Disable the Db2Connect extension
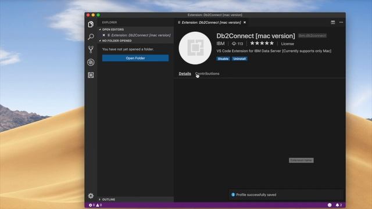This screenshot has height=209, width=372. [223, 59]
